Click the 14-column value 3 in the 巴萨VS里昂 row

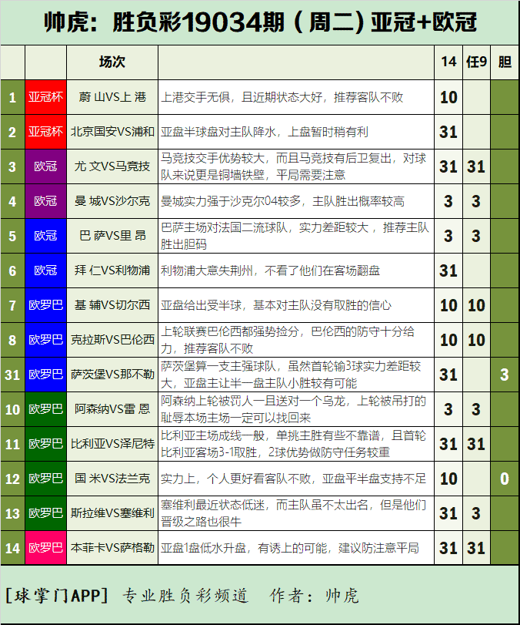tap(448, 236)
